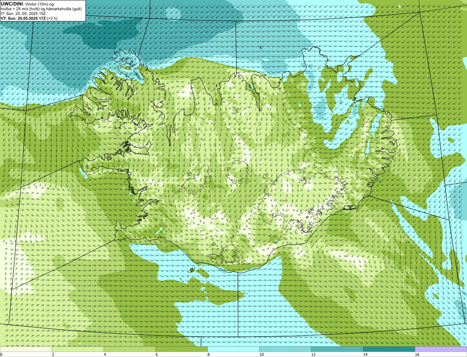Select the legend scale label "10"
The image size is (467, 357).
tap(262, 354)
